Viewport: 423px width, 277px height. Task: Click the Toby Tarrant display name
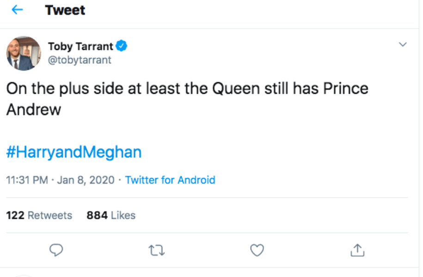80,46
